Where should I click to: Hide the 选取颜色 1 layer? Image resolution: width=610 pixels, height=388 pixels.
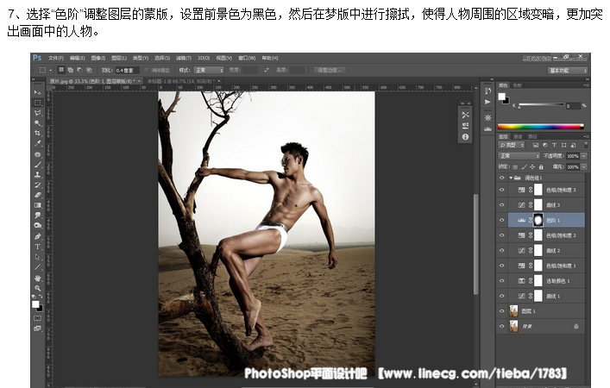pos(501,281)
